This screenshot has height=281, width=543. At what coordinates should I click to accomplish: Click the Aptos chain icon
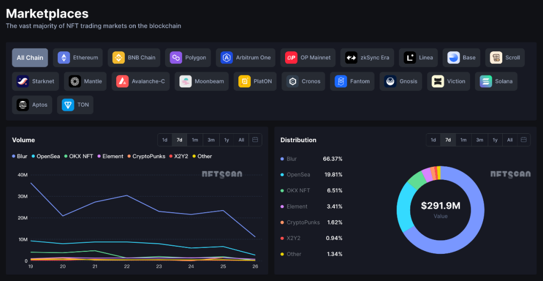click(23, 105)
